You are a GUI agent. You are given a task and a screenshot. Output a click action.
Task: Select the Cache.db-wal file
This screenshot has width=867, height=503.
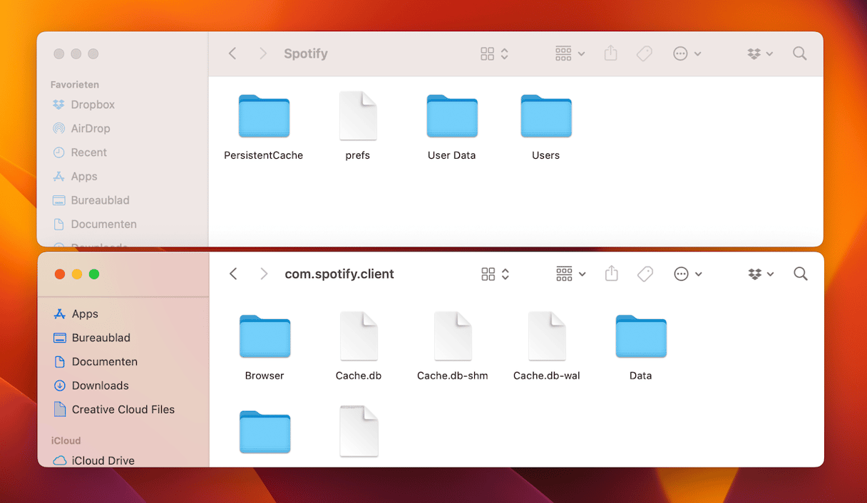point(547,347)
